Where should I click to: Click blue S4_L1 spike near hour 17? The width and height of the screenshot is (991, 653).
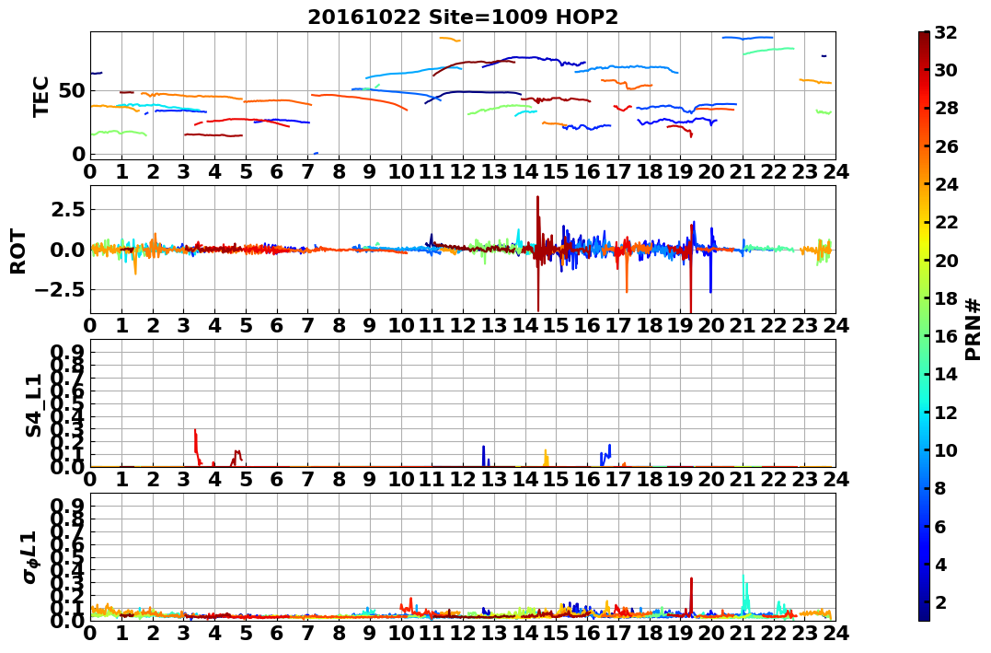click(606, 455)
